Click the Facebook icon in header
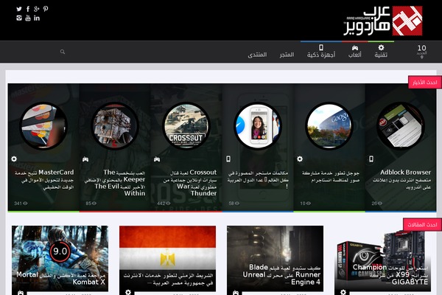Screen dimensions: 442x295 (28, 9)
